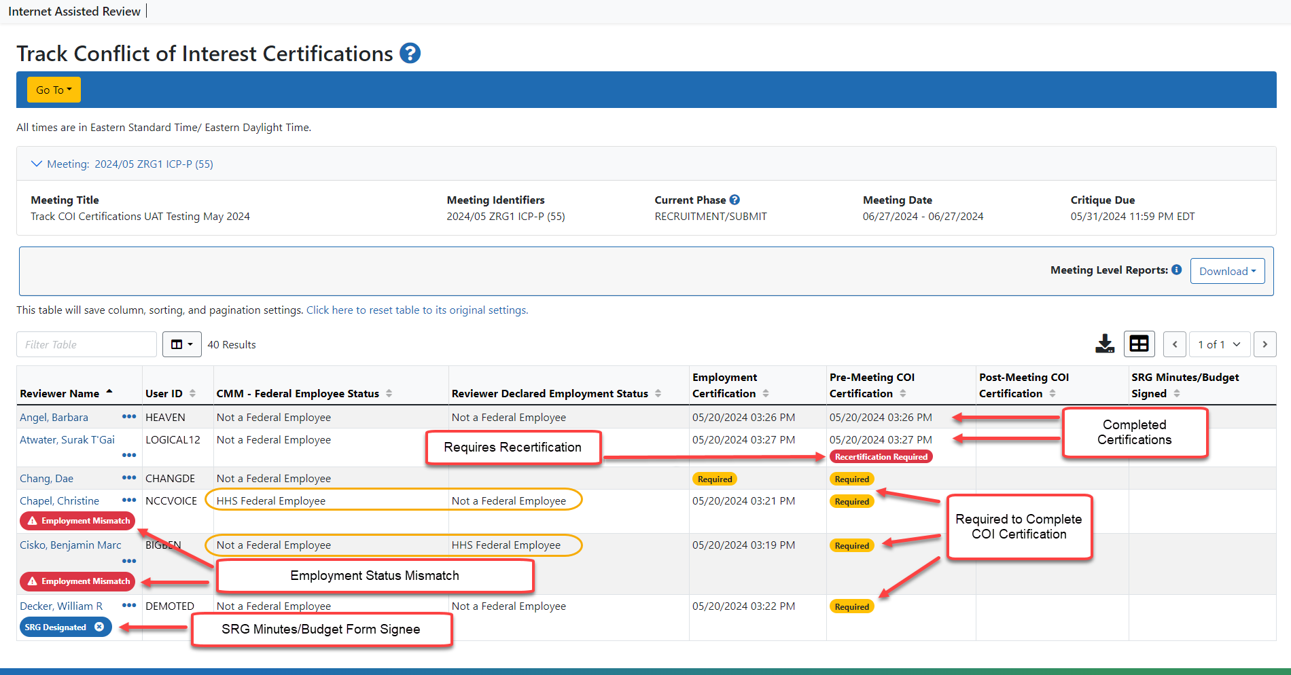The height and width of the screenshot is (675, 1291).
Task: Open reviewer Chang, Dae
Action: pyautogui.click(x=46, y=478)
